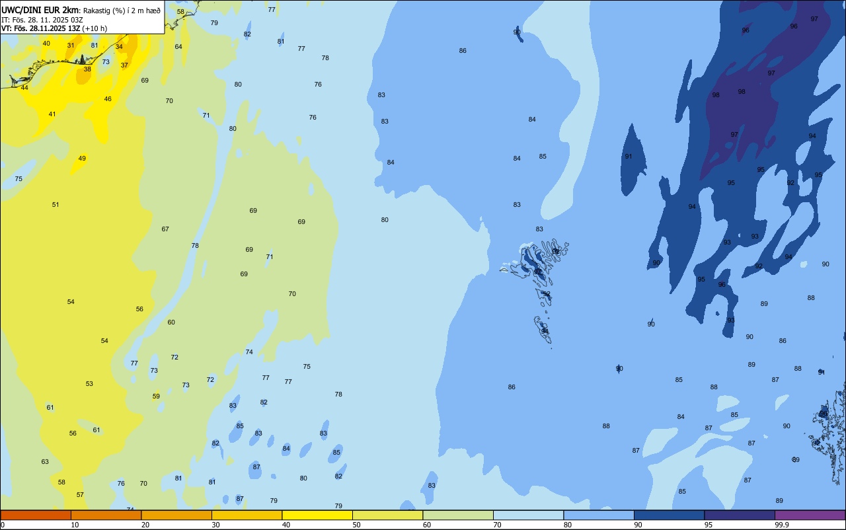Select the '49' humidity value
The width and height of the screenshot is (846, 530).
click(x=82, y=159)
